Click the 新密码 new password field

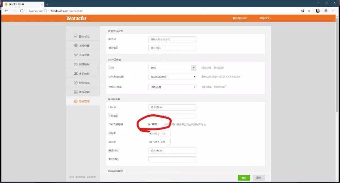172,39
